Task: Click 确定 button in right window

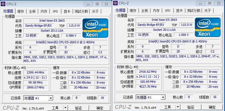Action: click(x=212, y=107)
